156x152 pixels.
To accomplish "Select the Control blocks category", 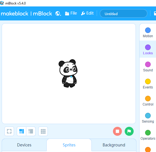I will point(148,101).
